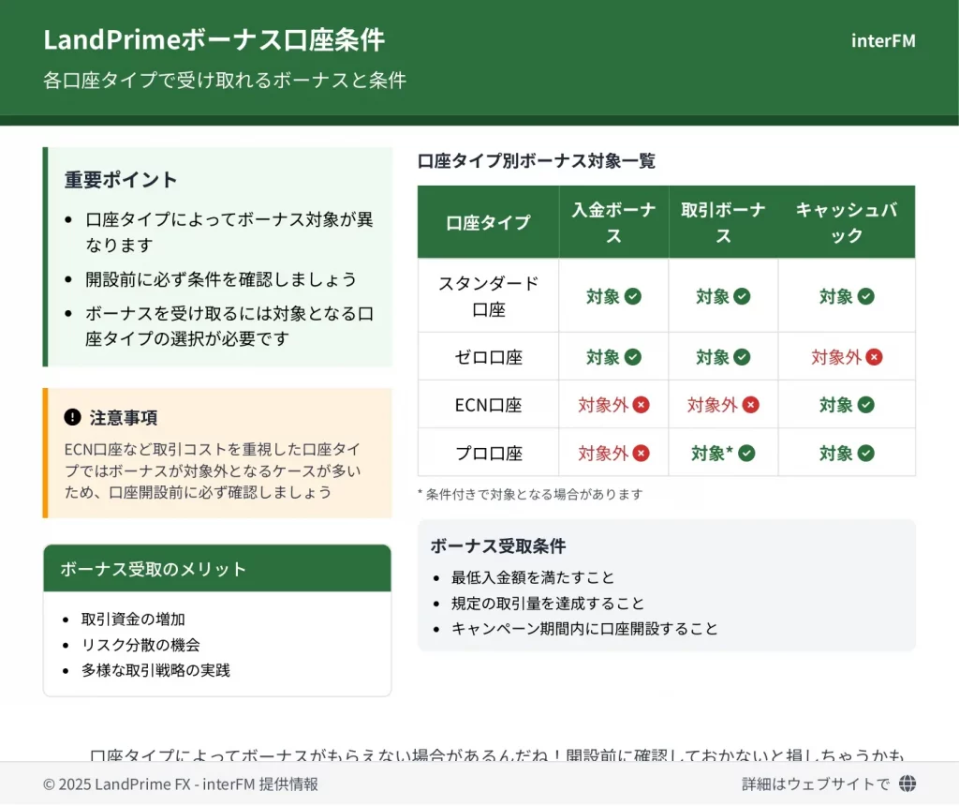Screen dimensions: 959x806
Task: Select the キャッシュバック column header
Action: click(846, 222)
